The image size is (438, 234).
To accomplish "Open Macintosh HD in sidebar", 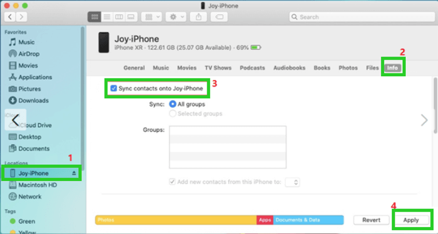I will pos(33,185).
